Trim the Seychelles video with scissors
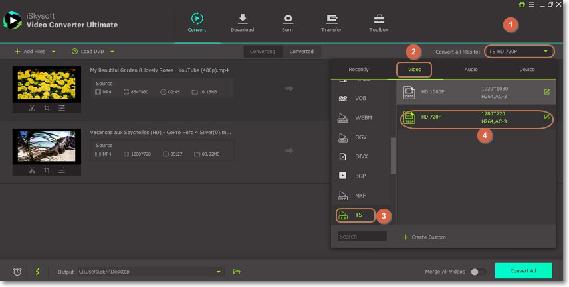The width and height of the screenshot is (569, 287). point(32,170)
